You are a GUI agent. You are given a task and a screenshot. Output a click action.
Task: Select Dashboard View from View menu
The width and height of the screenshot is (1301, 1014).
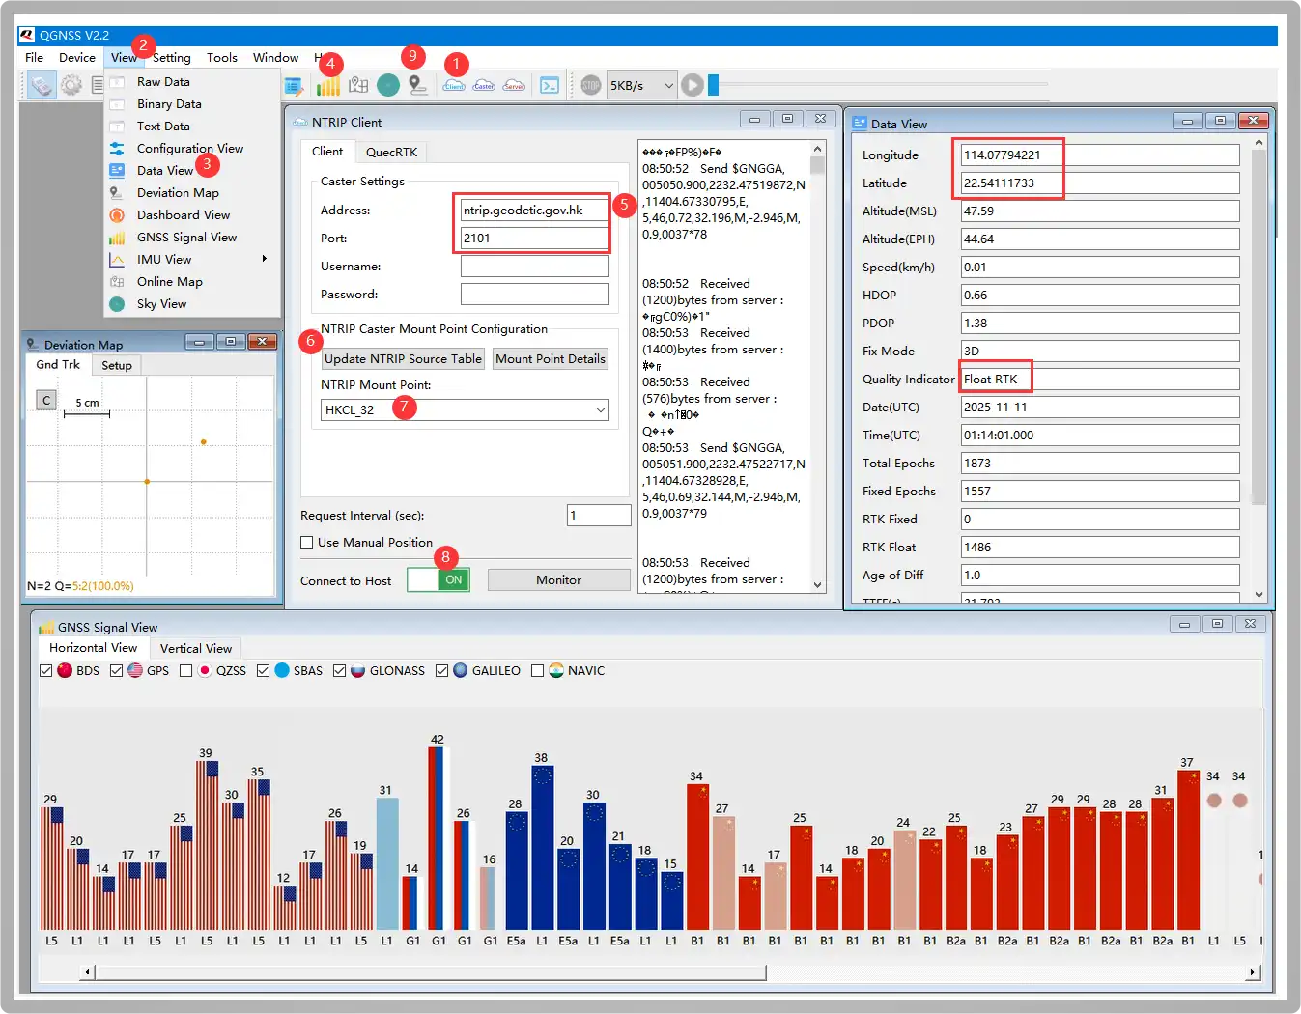click(183, 215)
